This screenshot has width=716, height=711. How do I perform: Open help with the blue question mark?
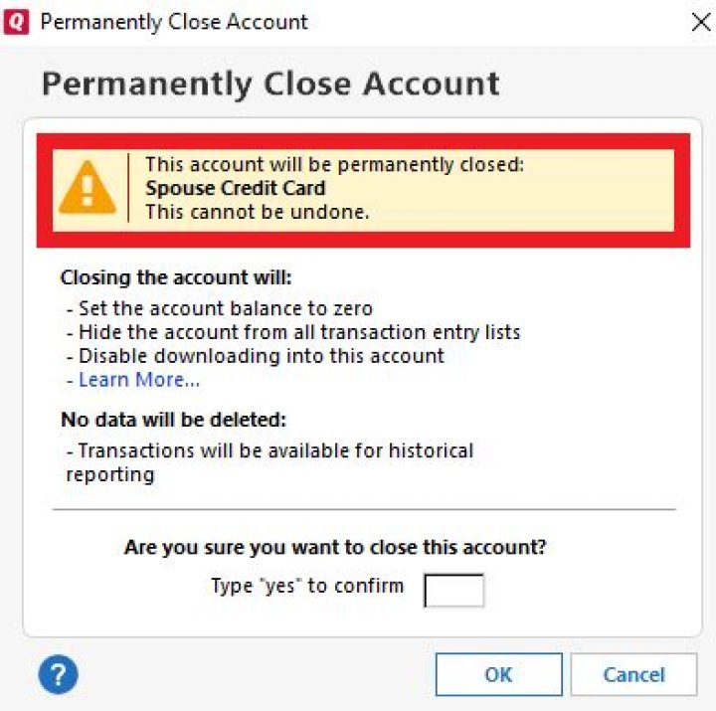click(59, 675)
